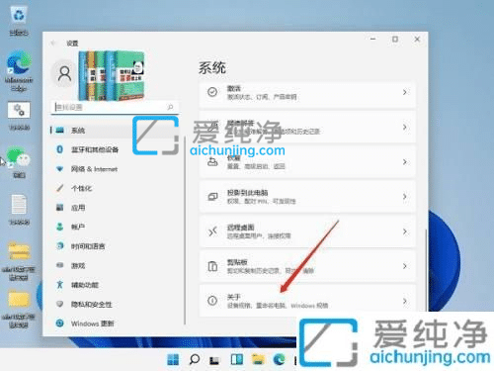Viewport: 494px width, 371px height.
Task: Open the 疑难解答 system setting
Action: [307, 128]
